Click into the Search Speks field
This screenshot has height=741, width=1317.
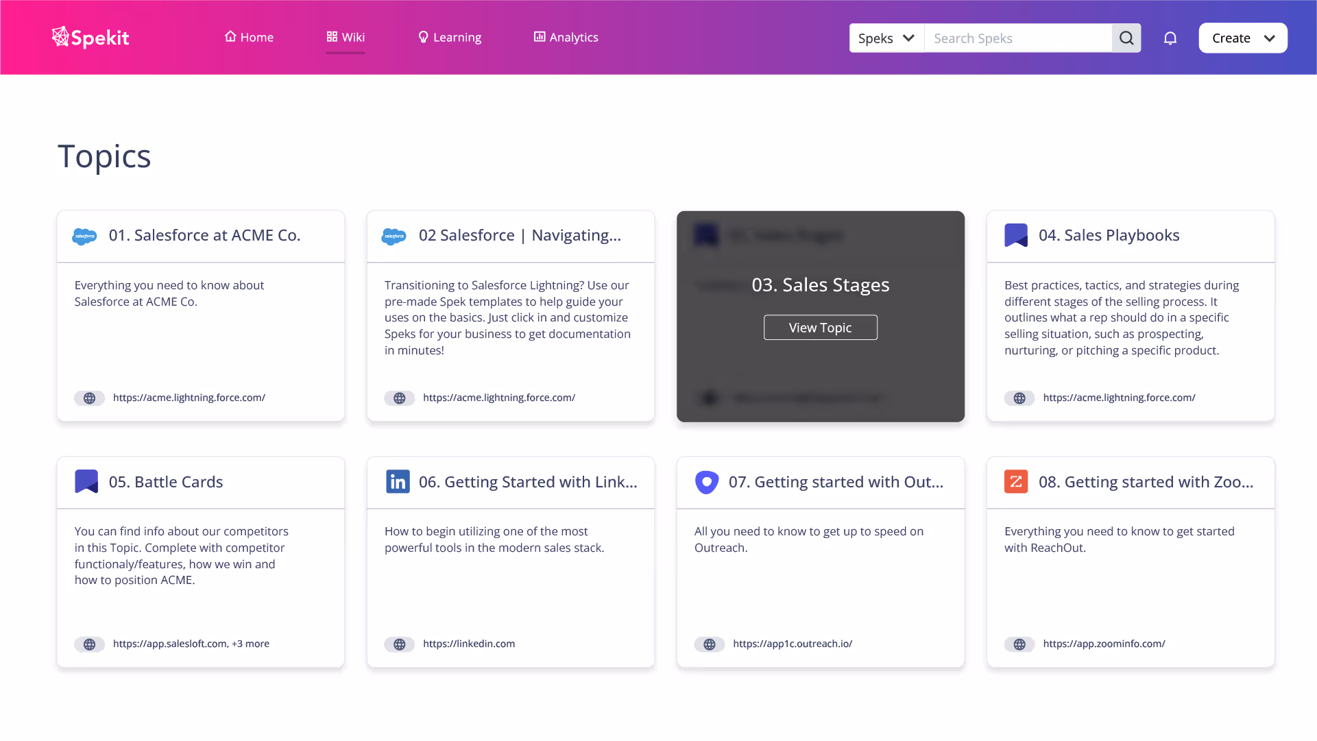[x=1018, y=38]
